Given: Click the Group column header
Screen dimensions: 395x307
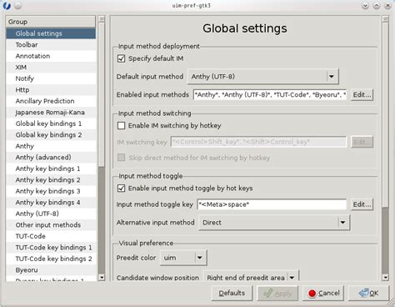Looking at the screenshot, I should coord(51,22).
